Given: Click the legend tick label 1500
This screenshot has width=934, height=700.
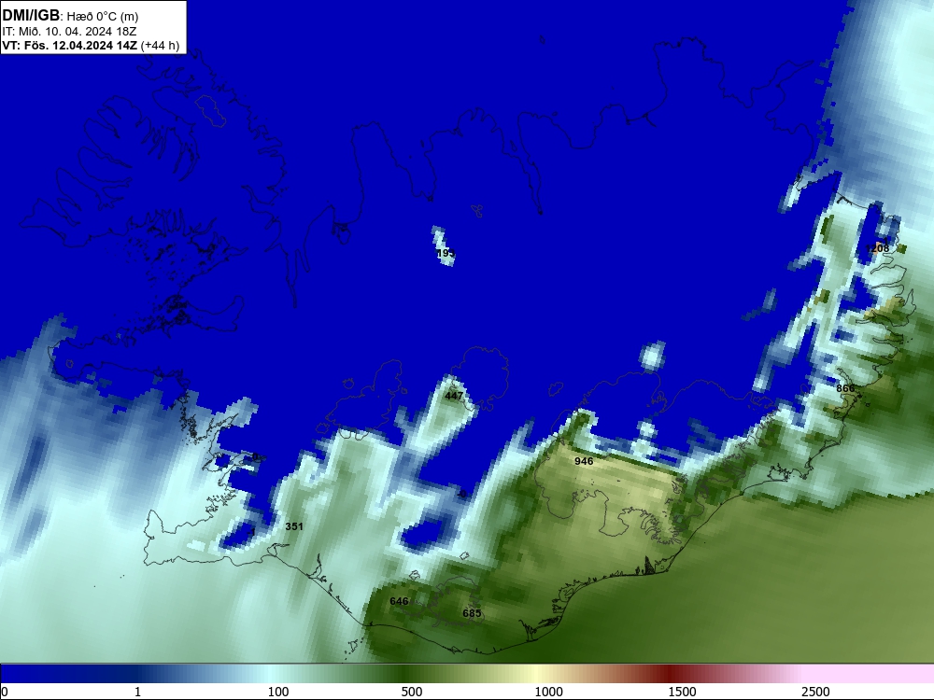Looking at the screenshot, I should (x=682, y=692).
